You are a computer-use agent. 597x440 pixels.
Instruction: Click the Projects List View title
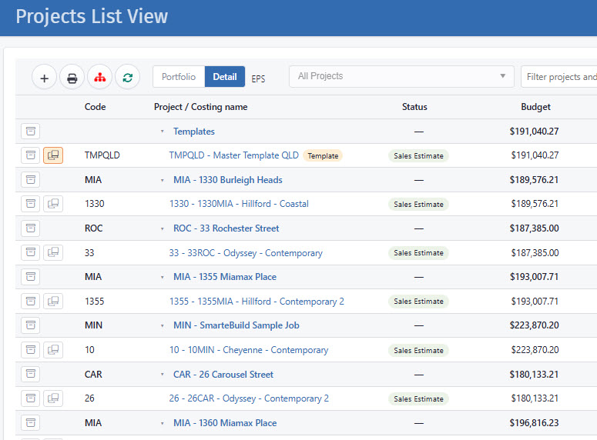coord(92,16)
